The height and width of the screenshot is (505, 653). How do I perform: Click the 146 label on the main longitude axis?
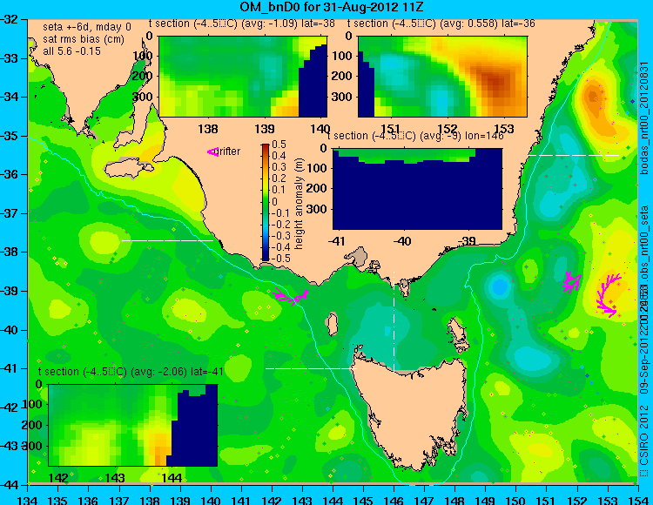click(x=394, y=500)
